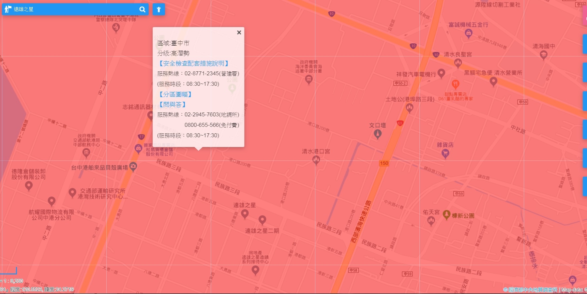Click the 西部濱海快速公路 road label

point(361,222)
